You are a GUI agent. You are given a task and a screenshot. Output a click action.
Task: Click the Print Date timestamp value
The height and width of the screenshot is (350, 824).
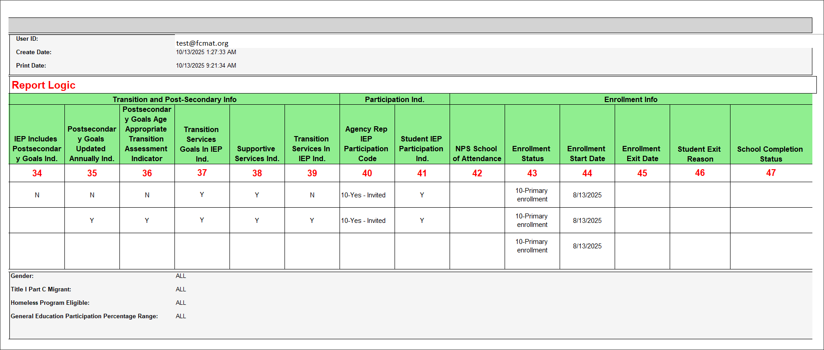(206, 65)
